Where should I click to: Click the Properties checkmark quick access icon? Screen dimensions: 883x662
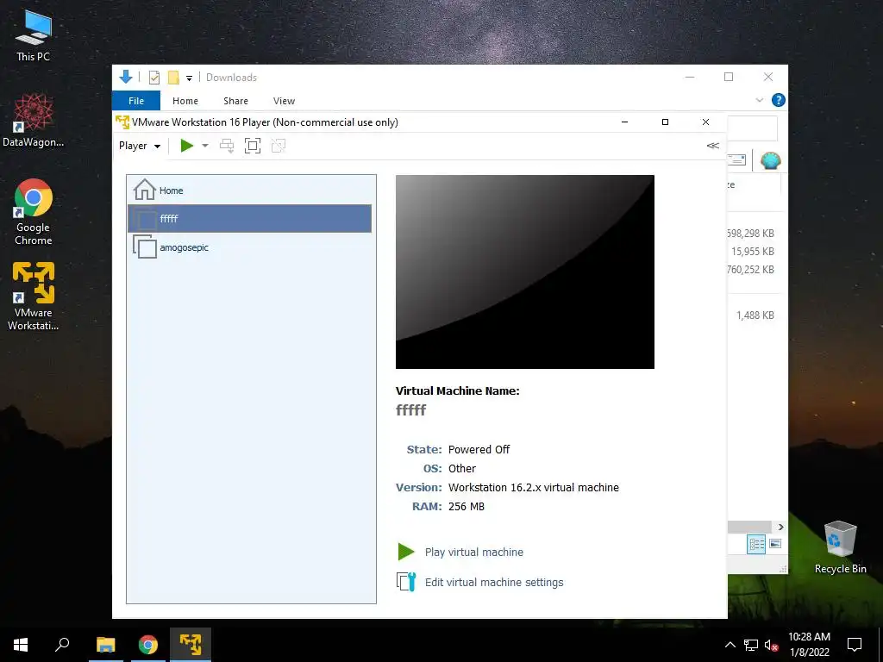click(153, 78)
